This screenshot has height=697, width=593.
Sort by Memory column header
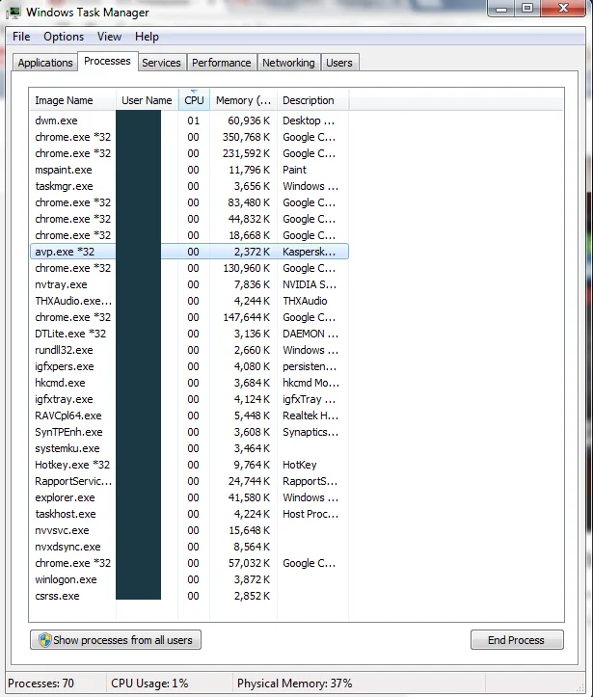[244, 100]
